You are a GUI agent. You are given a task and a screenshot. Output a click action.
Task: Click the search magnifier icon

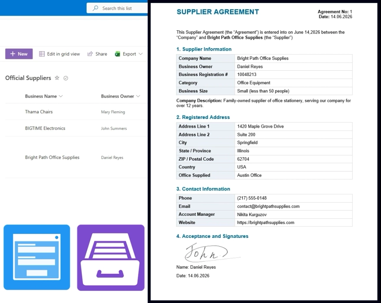(95, 8)
